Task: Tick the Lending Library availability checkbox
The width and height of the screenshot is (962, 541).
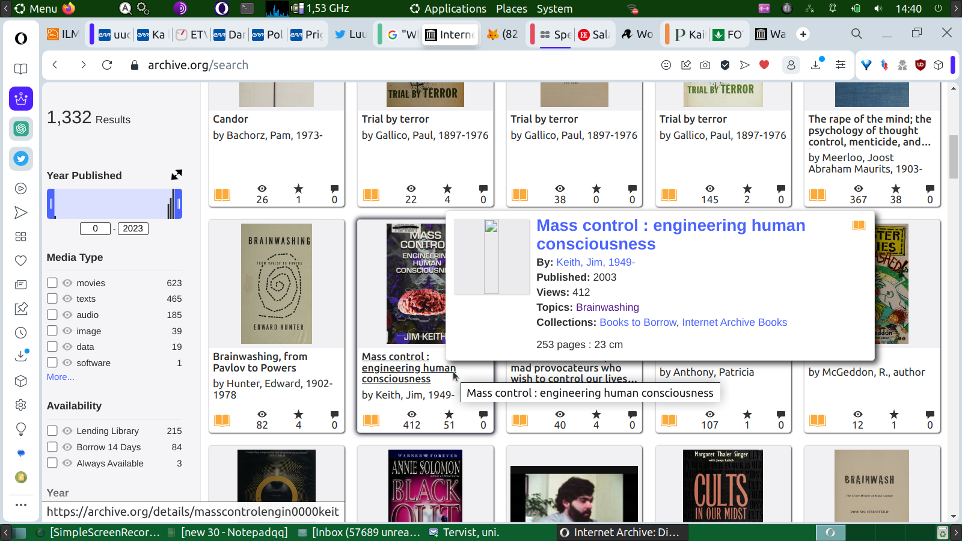Action: 52,430
